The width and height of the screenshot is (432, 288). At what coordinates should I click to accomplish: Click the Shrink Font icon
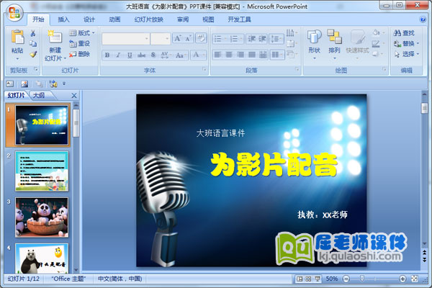click(188, 39)
